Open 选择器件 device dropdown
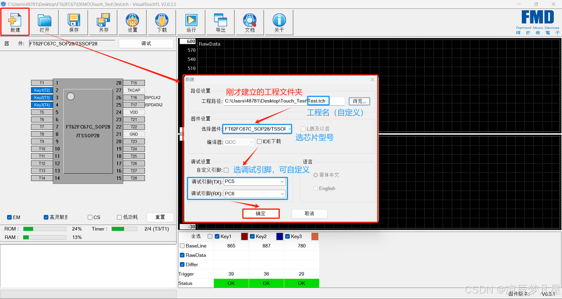 [x=257, y=129]
